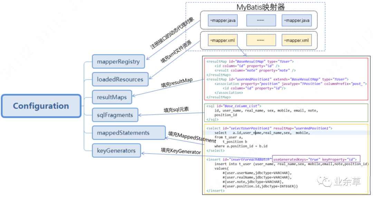
Task: Click the useGeneratedKeys="true" keyProperty box
Action: coord(316,159)
